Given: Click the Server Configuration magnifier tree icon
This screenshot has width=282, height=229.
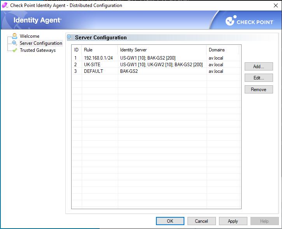Looking at the screenshot, I should click(x=14, y=43).
